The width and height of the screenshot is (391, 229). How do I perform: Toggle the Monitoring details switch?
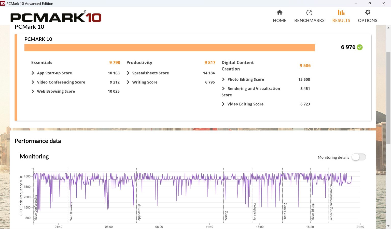point(359,157)
